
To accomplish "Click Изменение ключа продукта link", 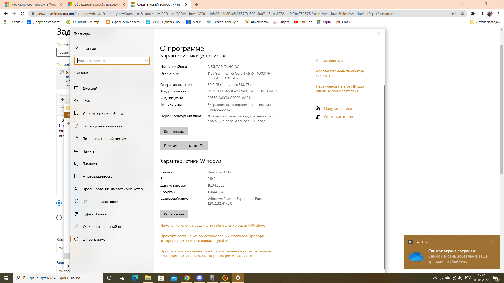I will coord(213,225).
